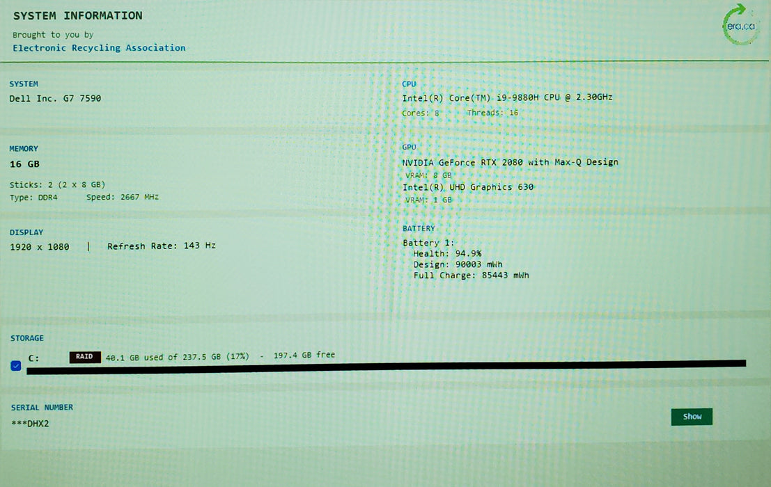Click 'VRAM: 1 GB' under Intel GPU
The image size is (771, 487).
[x=428, y=200]
